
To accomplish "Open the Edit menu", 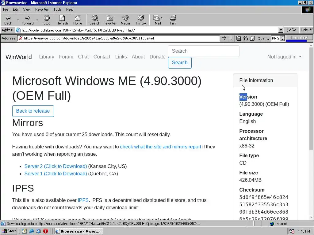I will click(x=16, y=9).
